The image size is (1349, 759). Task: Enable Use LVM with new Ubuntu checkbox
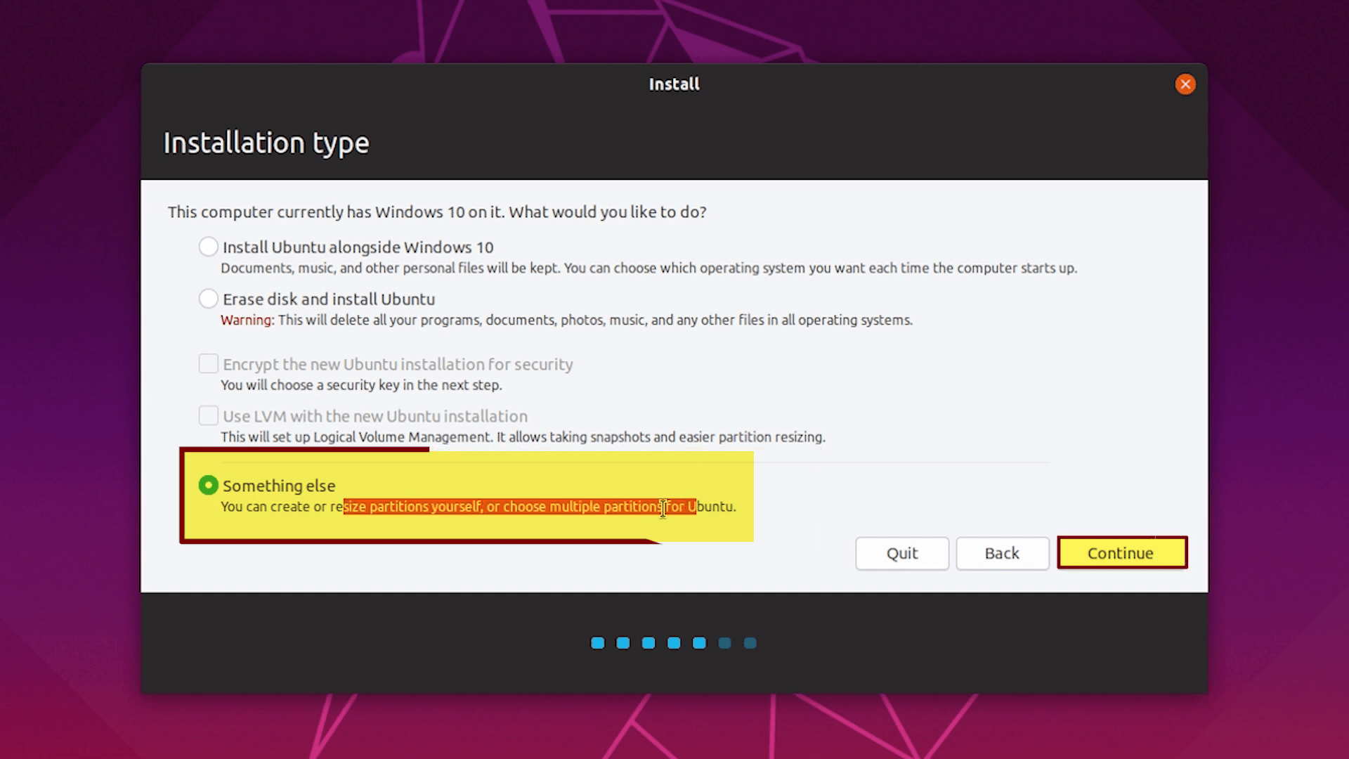point(208,415)
